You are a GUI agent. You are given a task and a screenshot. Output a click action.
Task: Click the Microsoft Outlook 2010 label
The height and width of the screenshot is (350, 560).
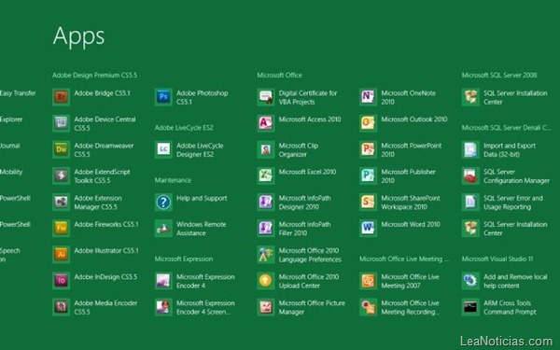[x=414, y=119]
